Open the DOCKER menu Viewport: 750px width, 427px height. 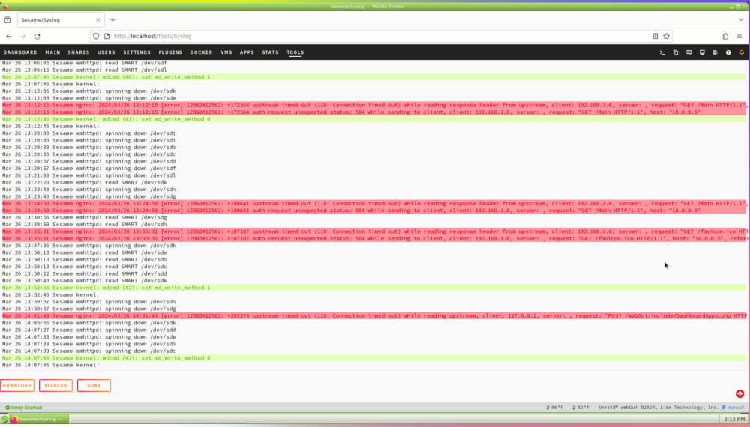pos(201,52)
